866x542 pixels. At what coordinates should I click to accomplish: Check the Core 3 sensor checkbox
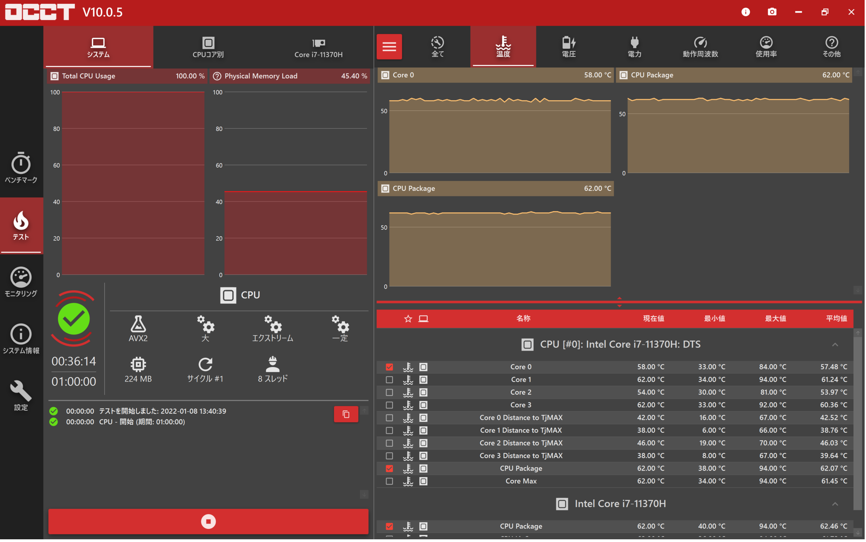pyautogui.click(x=389, y=405)
